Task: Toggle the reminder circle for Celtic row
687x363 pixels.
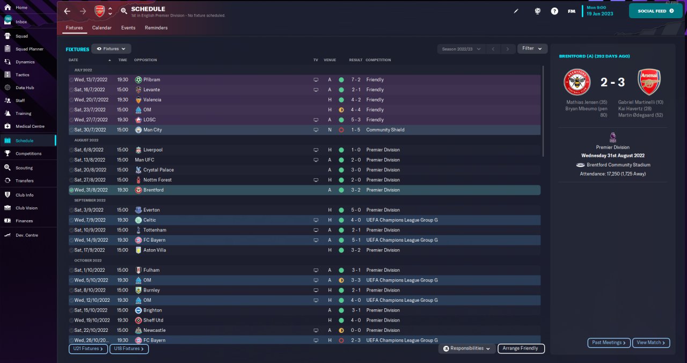Action: click(x=71, y=220)
